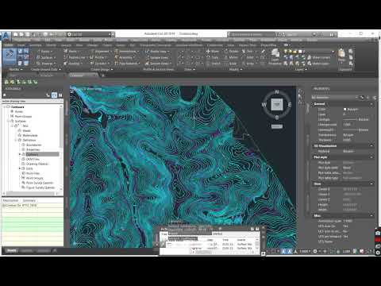Open the Surfaces tool in the ribbon

[x=46, y=57]
